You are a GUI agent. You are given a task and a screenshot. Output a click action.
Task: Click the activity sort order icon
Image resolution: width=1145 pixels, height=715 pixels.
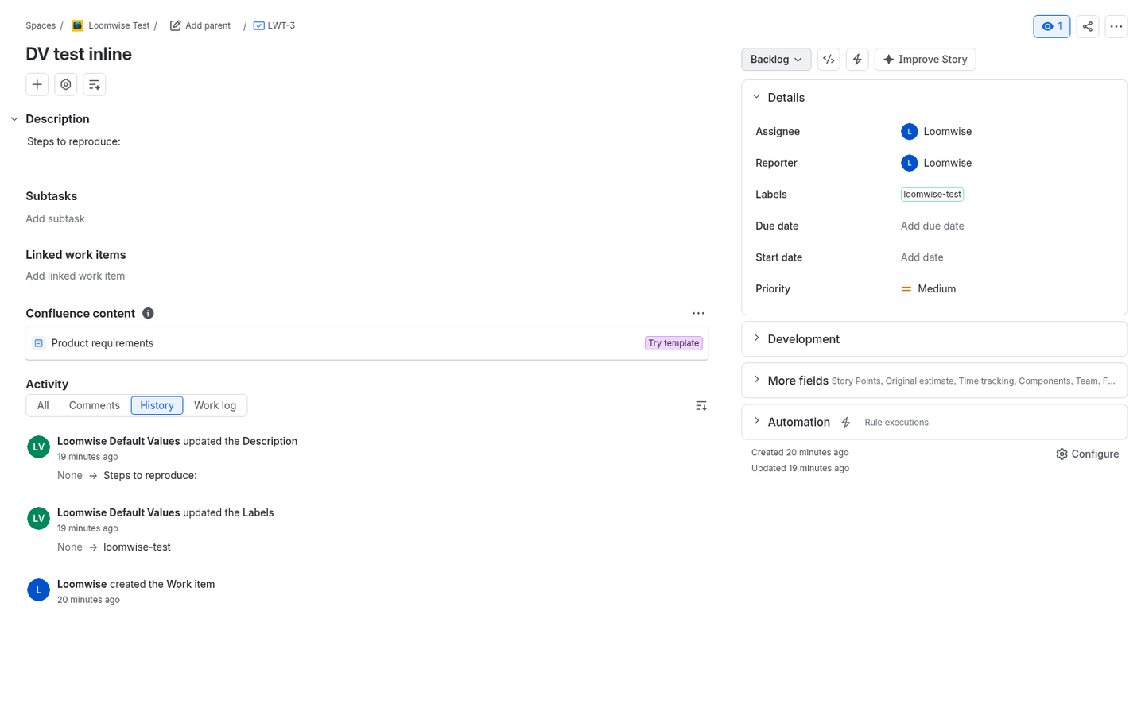click(701, 406)
